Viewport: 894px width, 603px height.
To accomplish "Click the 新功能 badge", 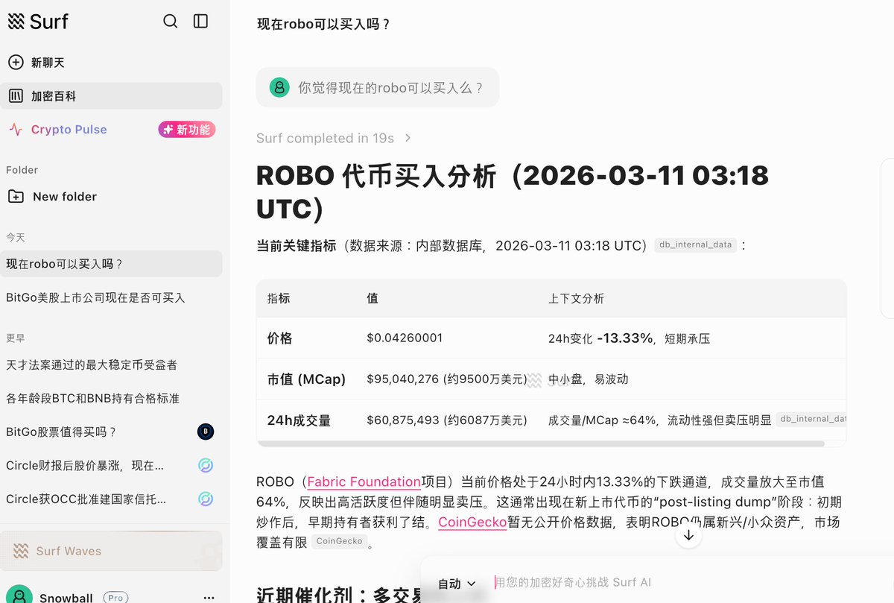I will coord(186,130).
